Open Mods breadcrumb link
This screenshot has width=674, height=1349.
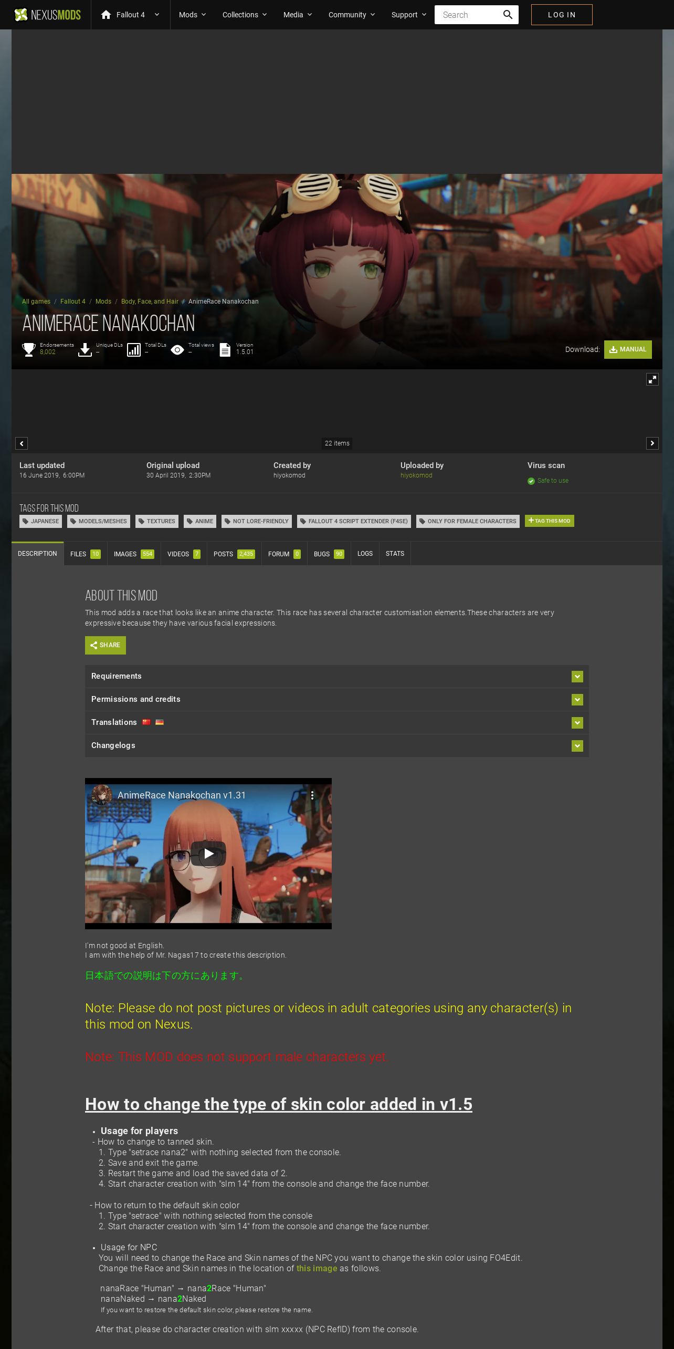point(103,302)
